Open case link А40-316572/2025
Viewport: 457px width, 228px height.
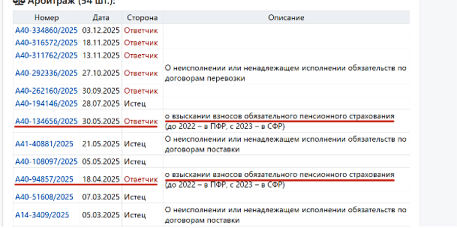pos(46,43)
